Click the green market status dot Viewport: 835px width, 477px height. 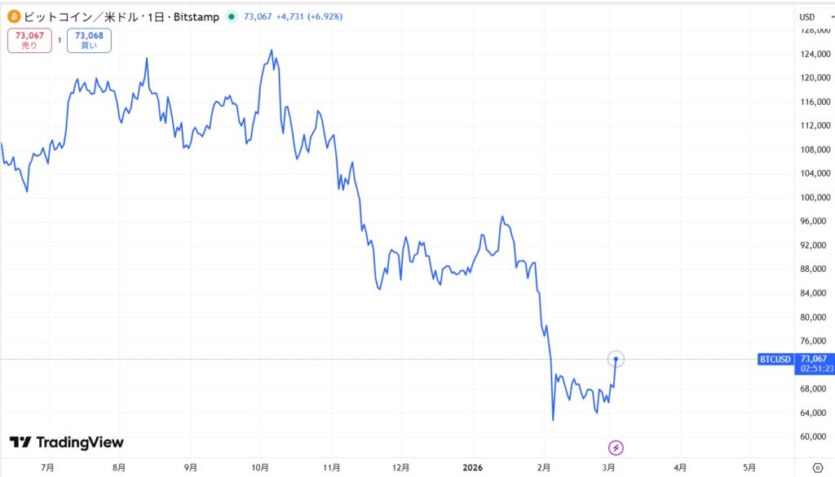click(x=231, y=15)
